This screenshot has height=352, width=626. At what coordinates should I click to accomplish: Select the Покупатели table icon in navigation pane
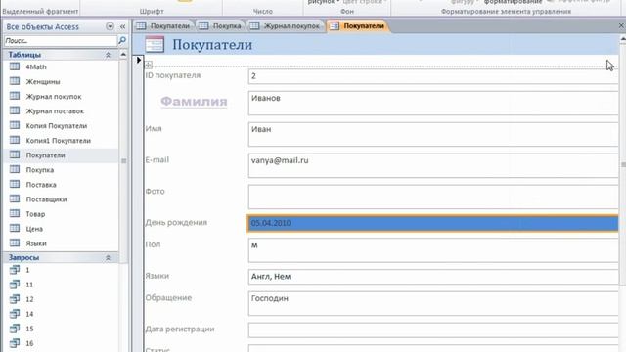(15, 155)
